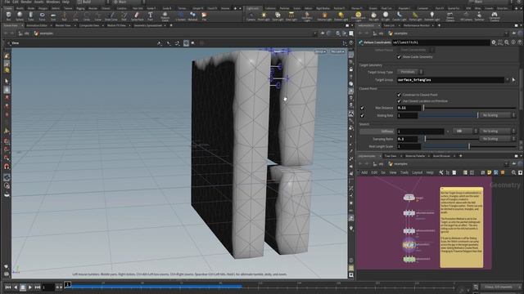
Task: Toggle the Sliding Rate enable checkbox
Action: click(x=362, y=116)
